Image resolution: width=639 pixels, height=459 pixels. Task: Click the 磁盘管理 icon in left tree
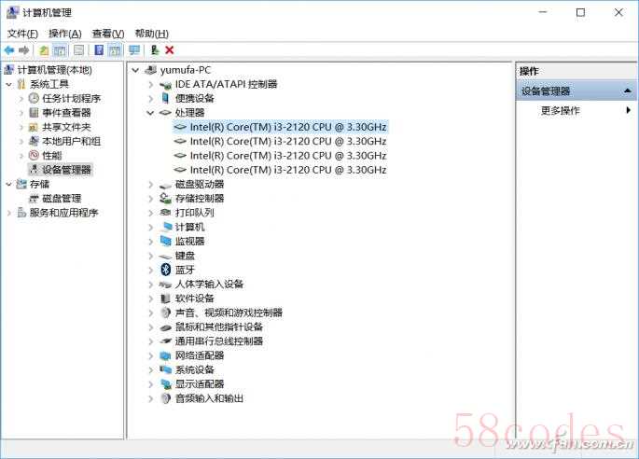[x=34, y=199]
